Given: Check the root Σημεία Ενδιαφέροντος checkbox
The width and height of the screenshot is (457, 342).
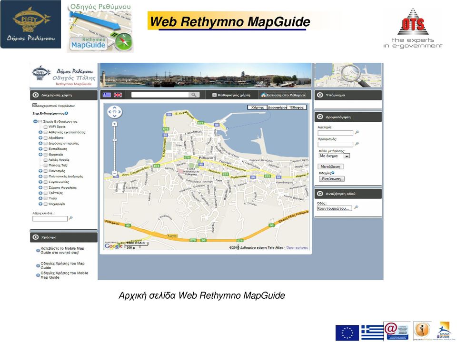Looking at the screenshot, I should [40, 121].
